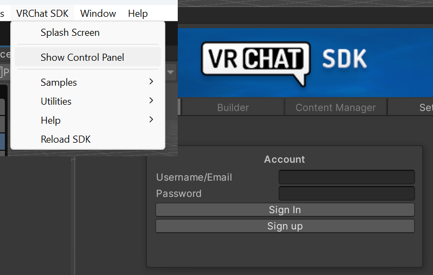Open the Help menu in menu bar

pos(138,13)
